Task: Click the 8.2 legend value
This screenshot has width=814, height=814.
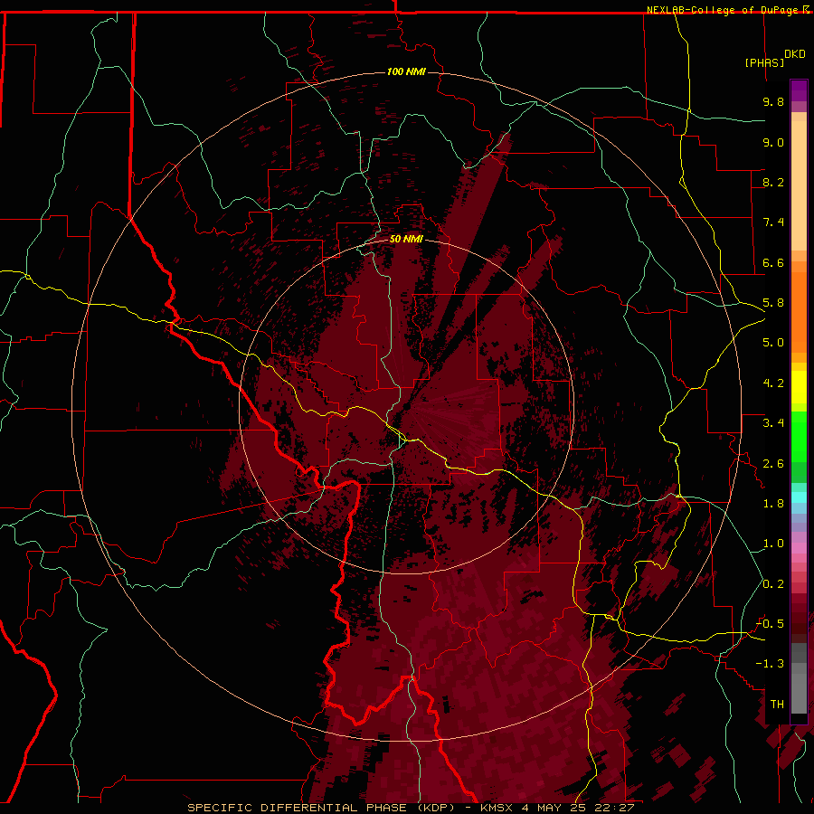Action: [773, 182]
